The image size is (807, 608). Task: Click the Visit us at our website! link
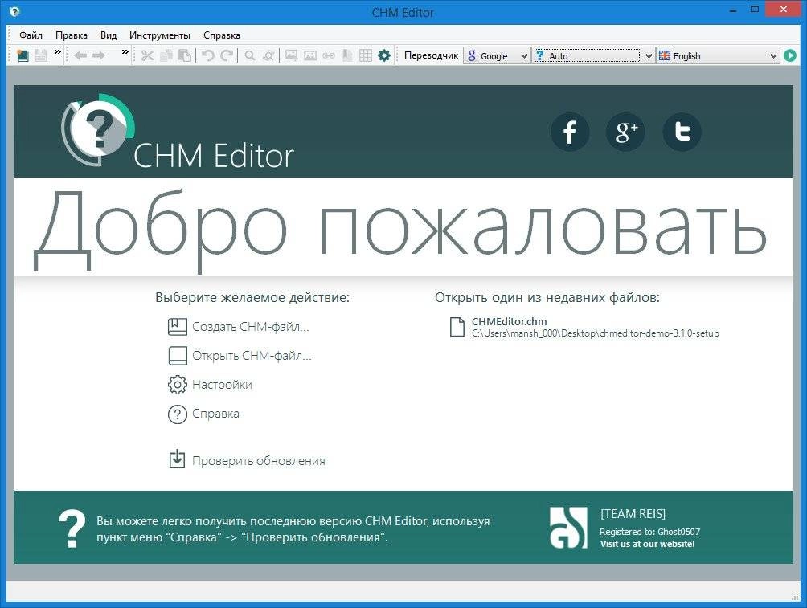648,544
